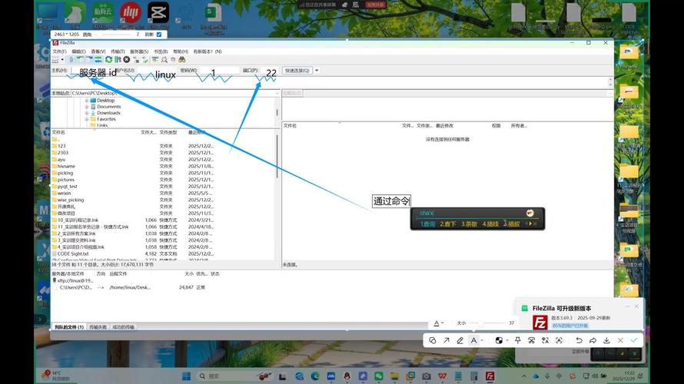Expand the Downloads folder tree node

click(x=87, y=113)
